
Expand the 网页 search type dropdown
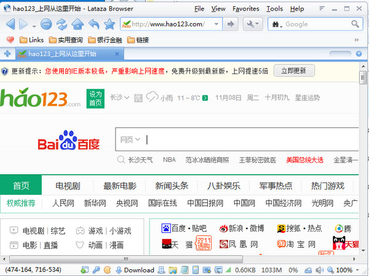click(130, 140)
